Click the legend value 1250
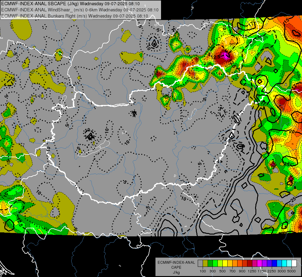Screen dimensions: 302x277 coord(252,271)
